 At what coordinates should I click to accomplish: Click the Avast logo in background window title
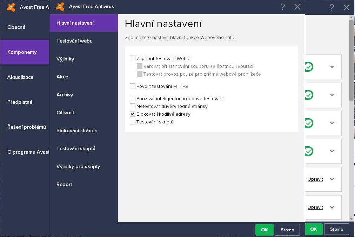click(11, 7)
